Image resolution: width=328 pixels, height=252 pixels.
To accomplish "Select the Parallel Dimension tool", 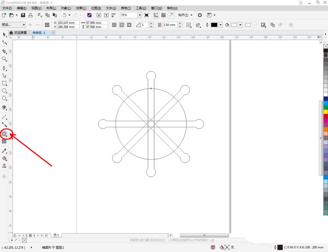I will [4, 117].
